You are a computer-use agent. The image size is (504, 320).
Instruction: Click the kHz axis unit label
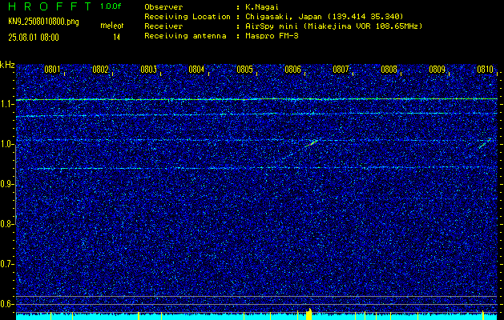coord(7,65)
